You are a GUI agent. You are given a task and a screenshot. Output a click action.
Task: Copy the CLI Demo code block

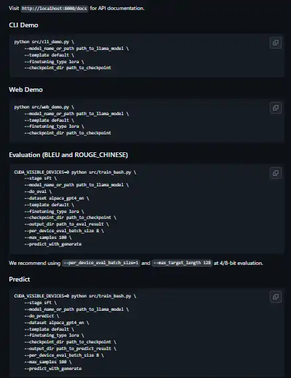tap(276, 43)
